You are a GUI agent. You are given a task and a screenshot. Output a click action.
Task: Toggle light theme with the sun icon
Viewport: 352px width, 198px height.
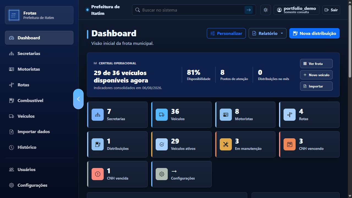266,10
